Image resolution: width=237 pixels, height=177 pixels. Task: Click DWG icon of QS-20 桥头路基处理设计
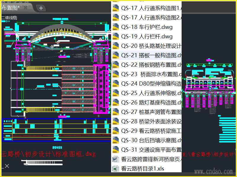116,46
